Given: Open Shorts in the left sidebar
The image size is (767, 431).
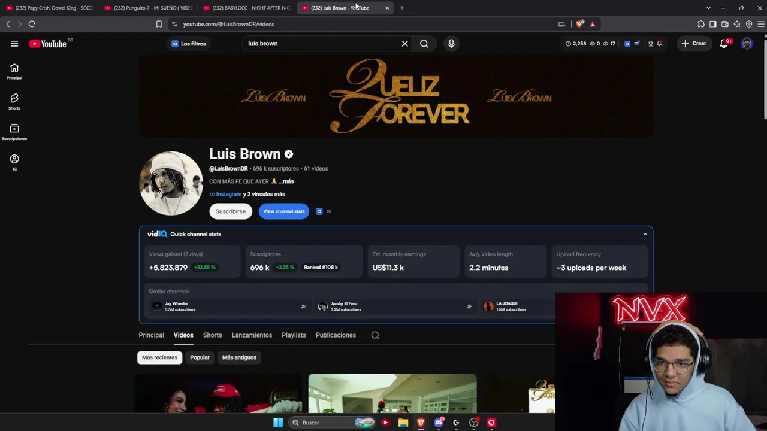Looking at the screenshot, I should [14, 102].
